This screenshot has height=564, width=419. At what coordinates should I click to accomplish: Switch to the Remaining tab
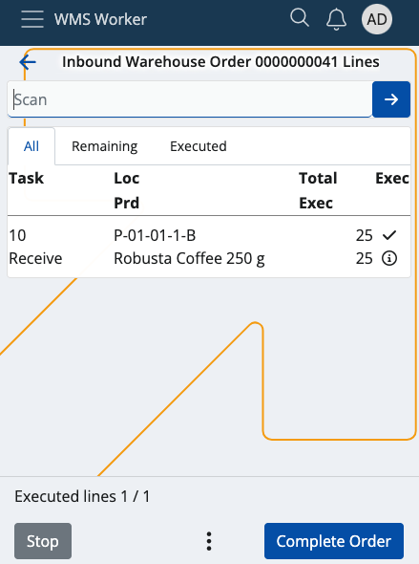click(x=104, y=146)
